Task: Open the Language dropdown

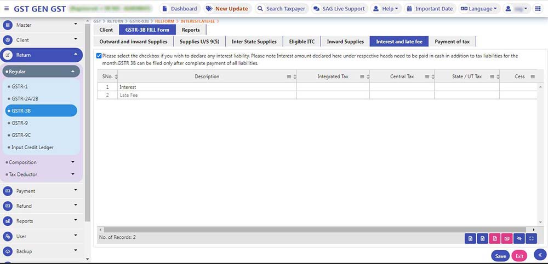Action: pyautogui.click(x=478, y=9)
